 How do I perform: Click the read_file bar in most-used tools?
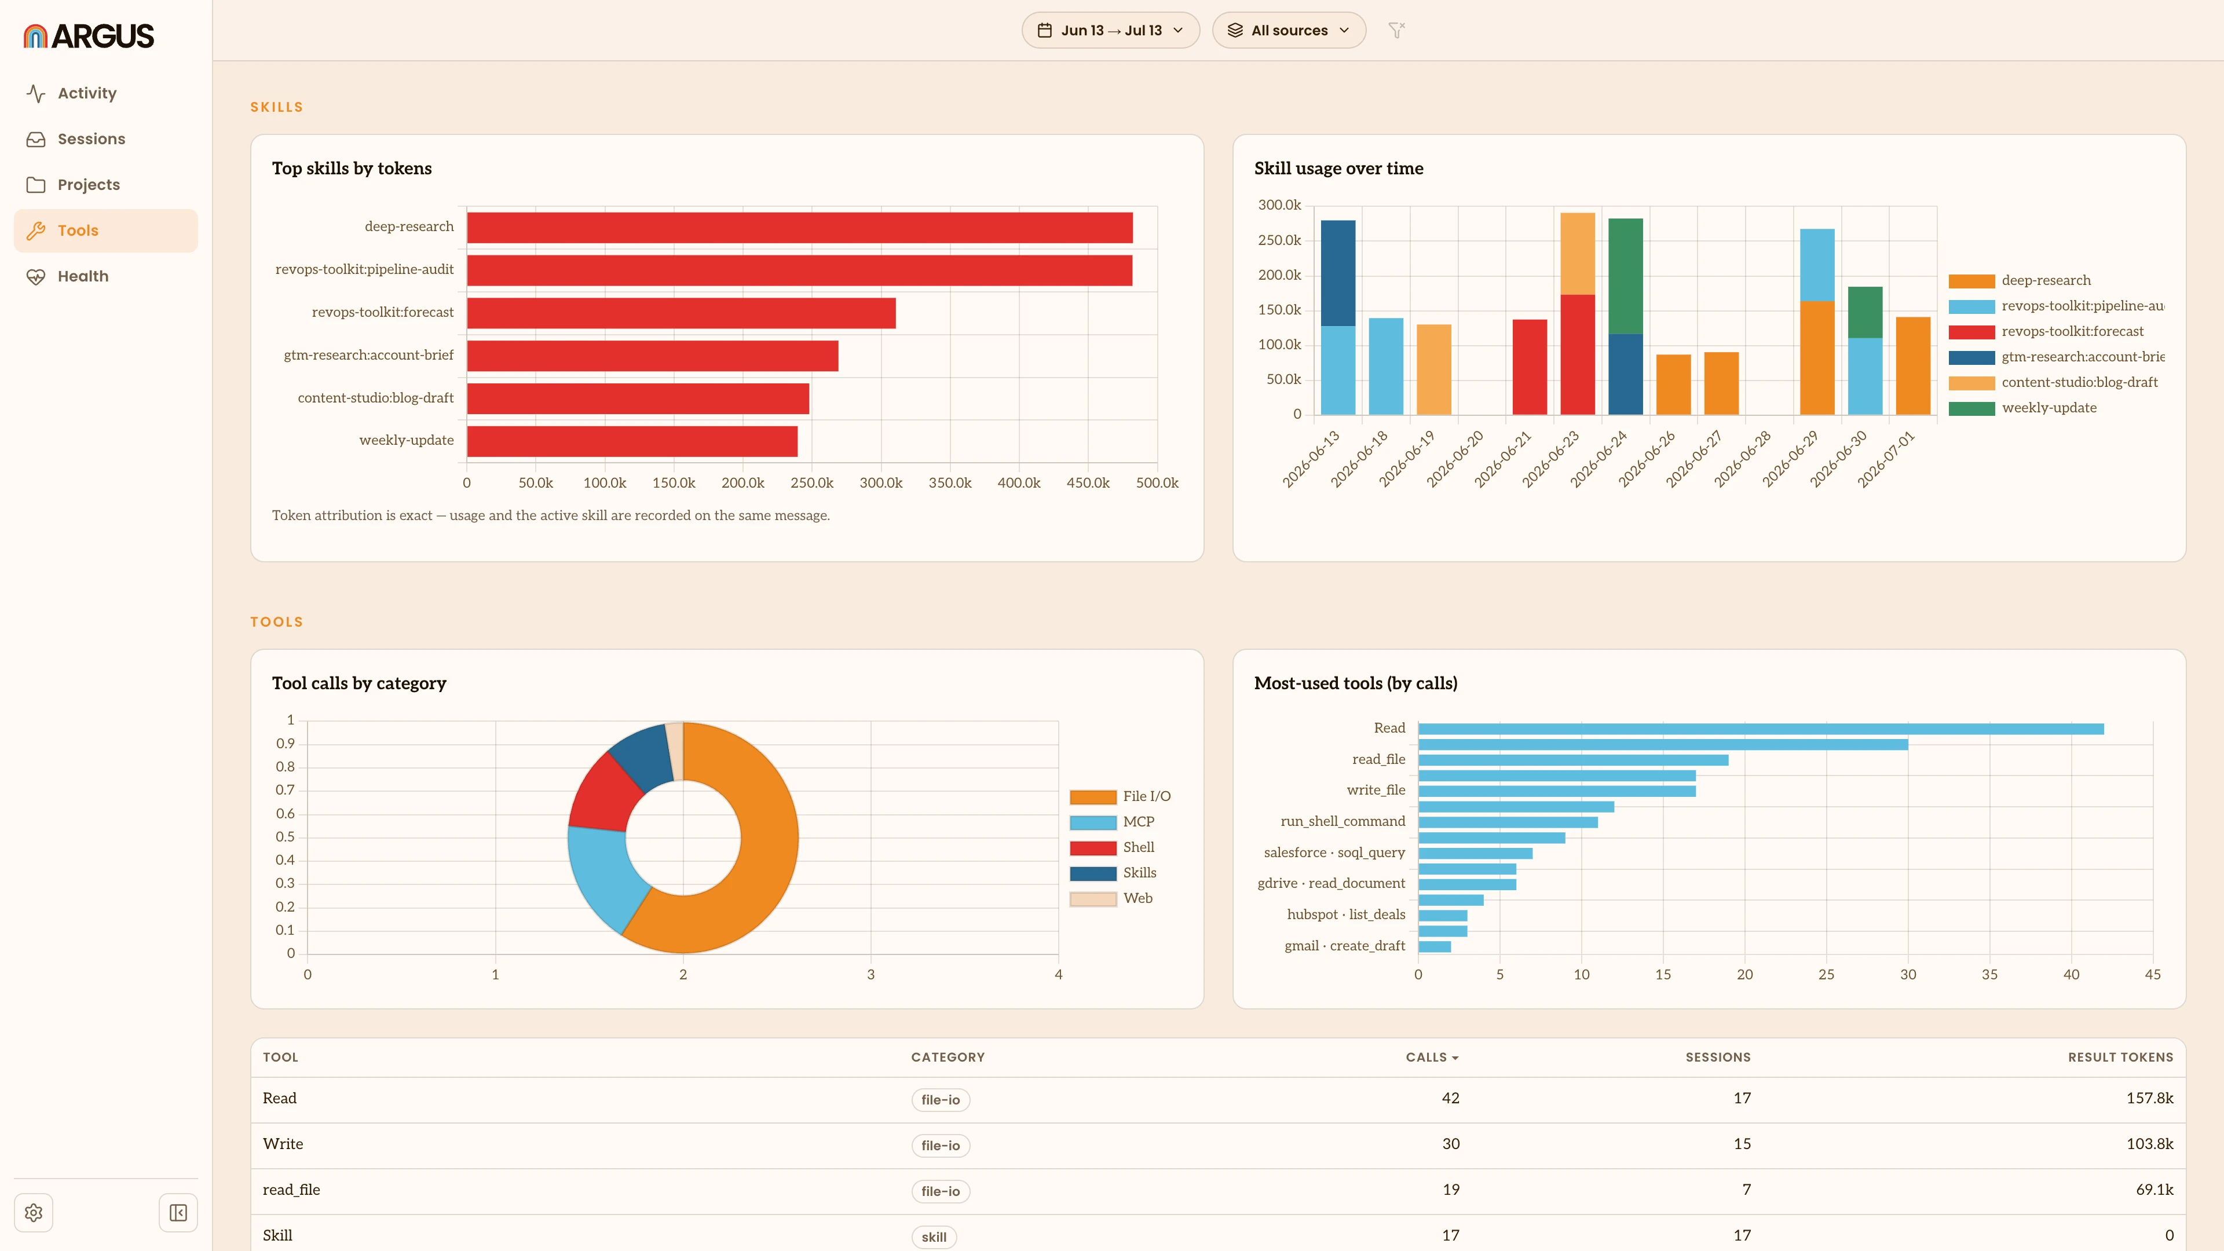click(x=1573, y=760)
